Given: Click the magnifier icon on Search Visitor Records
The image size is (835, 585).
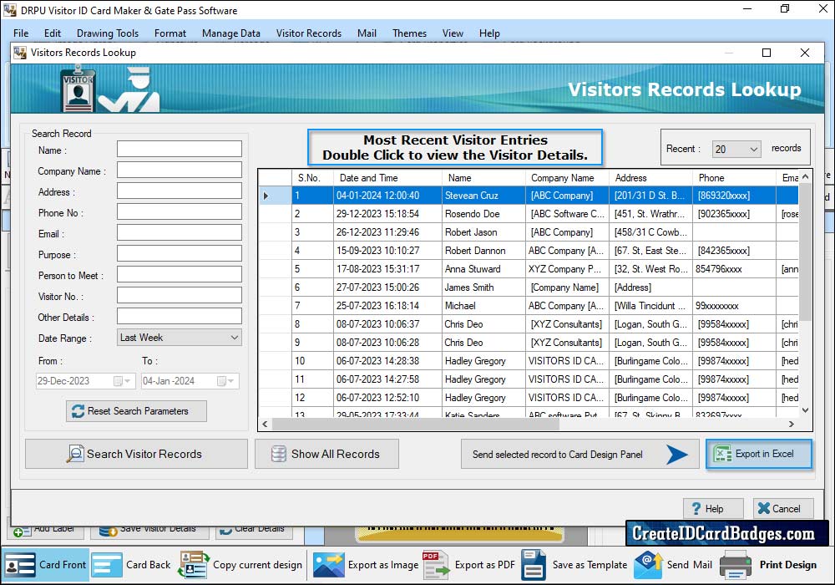Looking at the screenshot, I should 75,454.
